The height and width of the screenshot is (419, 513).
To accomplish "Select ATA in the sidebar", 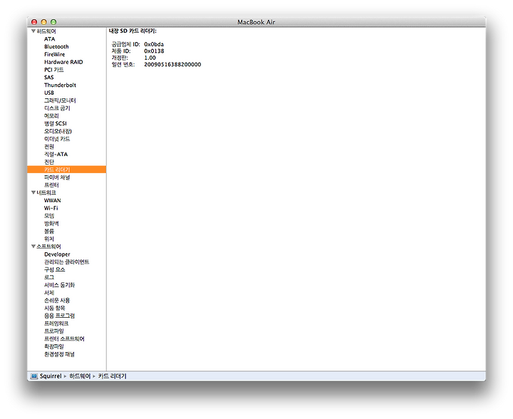I will (49, 39).
